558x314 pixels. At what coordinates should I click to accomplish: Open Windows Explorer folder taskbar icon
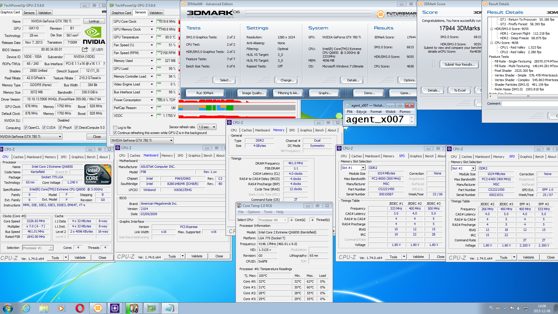click(x=44, y=308)
